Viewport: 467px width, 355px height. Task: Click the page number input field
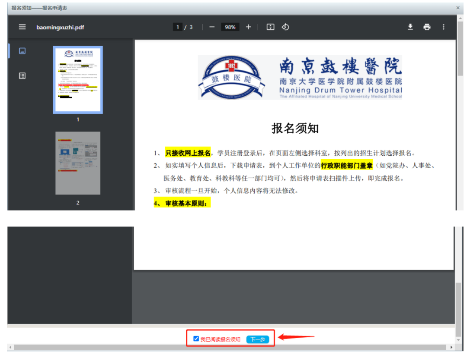178,27
